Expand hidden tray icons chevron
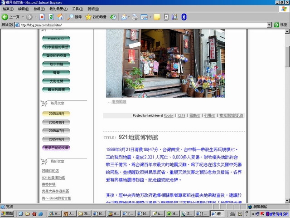The width and height of the screenshot is (290, 218). [252, 214]
